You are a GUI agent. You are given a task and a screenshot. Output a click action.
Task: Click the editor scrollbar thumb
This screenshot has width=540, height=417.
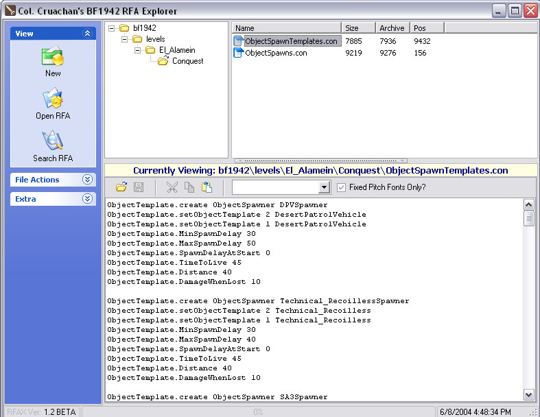click(528, 218)
